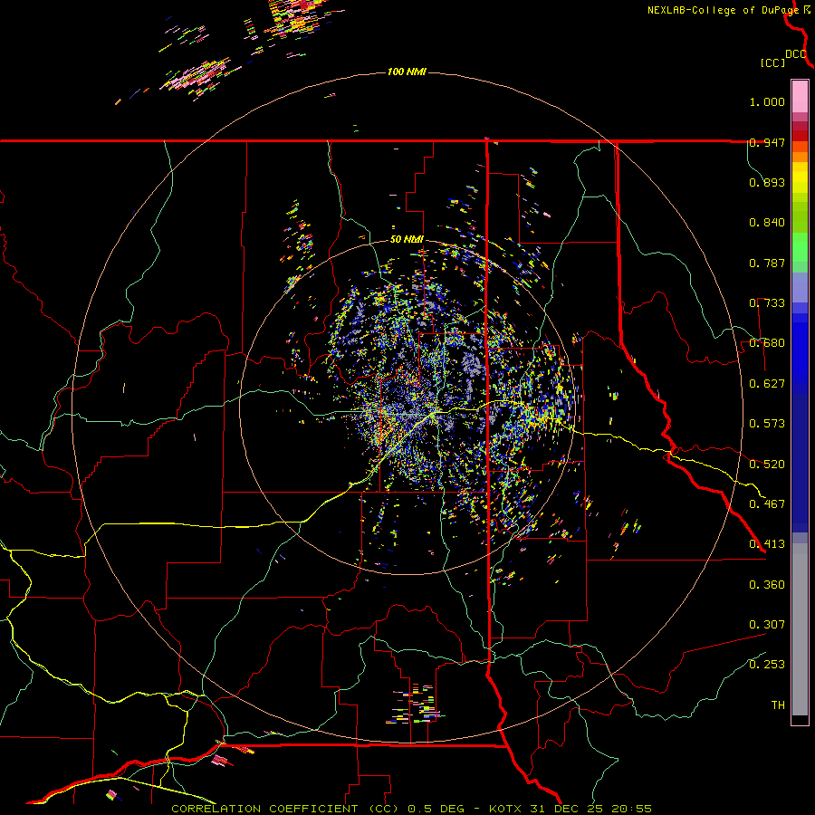Click the [CC] color scale heading
This screenshot has width=815, height=815.
point(772,62)
